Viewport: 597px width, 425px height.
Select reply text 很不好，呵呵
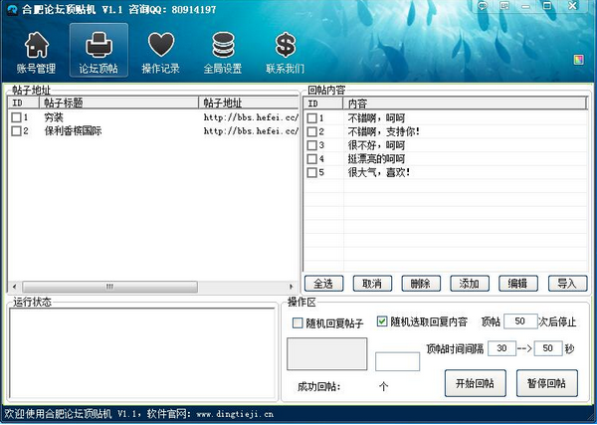coord(376,145)
